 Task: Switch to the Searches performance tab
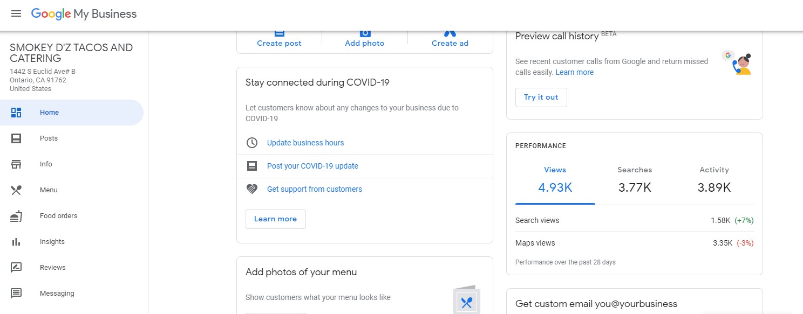pyautogui.click(x=635, y=180)
